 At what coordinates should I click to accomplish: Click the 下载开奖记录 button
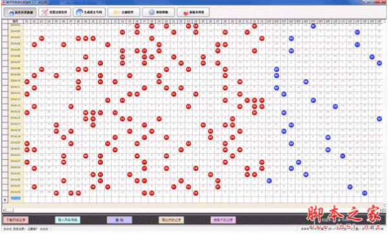16,220
